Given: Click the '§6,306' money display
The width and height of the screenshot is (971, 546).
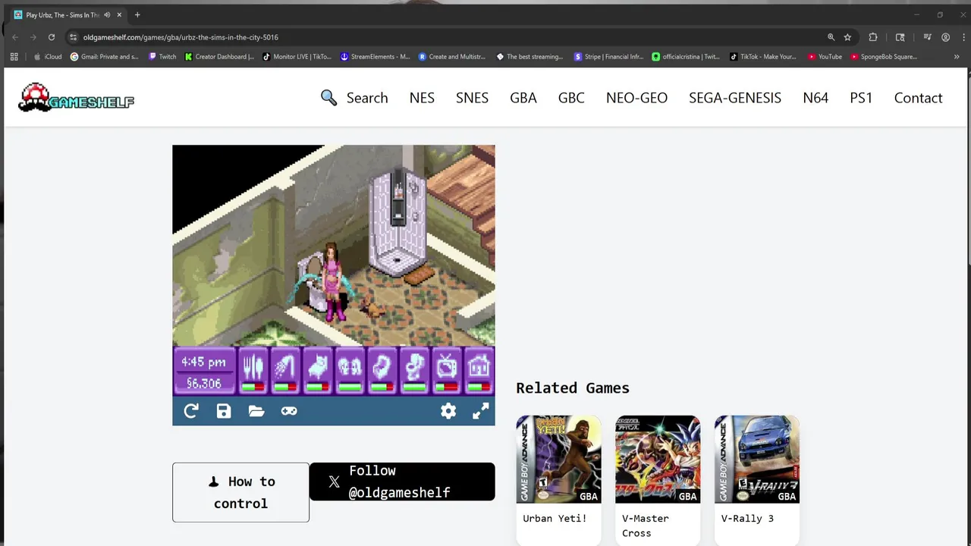Looking at the screenshot, I should click(203, 384).
